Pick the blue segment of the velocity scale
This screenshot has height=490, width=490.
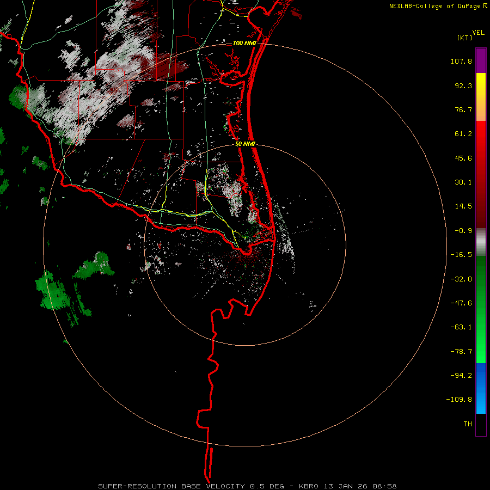(x=481, y=388)
